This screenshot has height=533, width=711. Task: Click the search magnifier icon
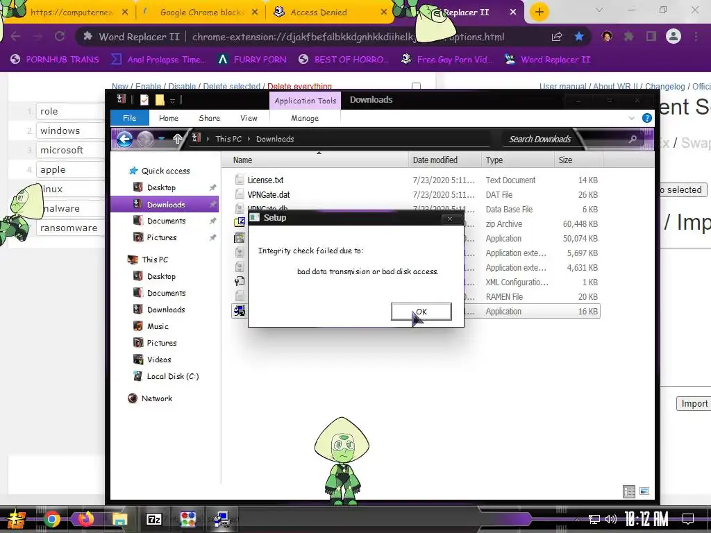click(x=633, y=139)
